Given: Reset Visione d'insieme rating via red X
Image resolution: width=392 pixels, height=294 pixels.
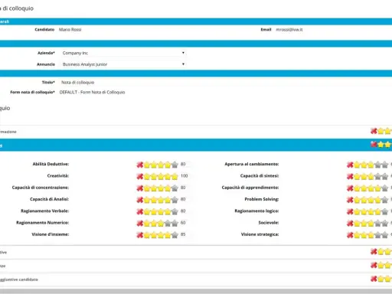Looking at the screenshot, I should 140,235.
